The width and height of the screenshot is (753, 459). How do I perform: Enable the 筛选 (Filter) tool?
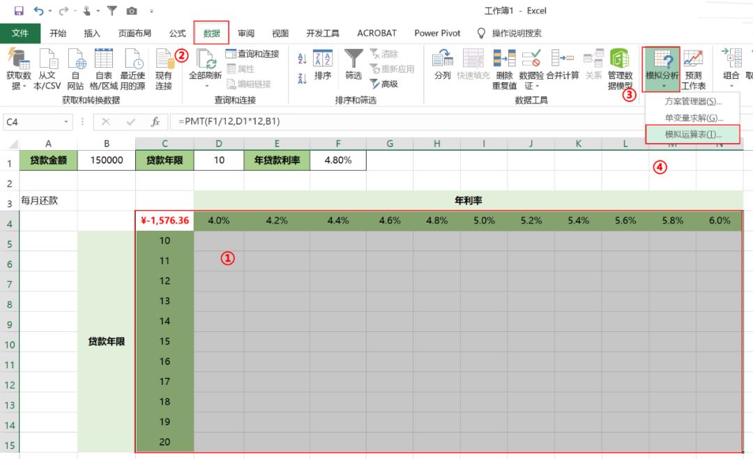coord(353,68)
